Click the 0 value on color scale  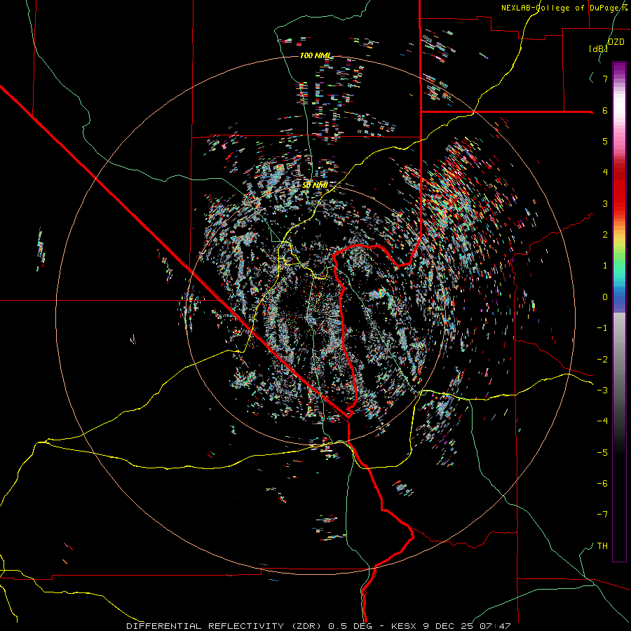[x=605, y=297]
